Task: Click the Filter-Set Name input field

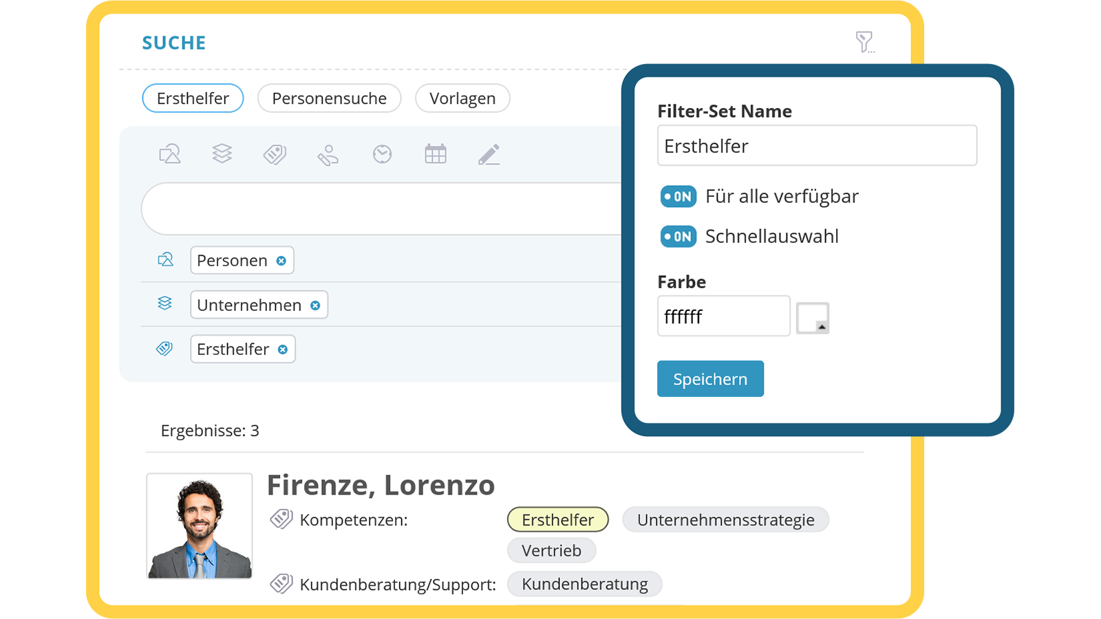Action: tap(817, 145)
